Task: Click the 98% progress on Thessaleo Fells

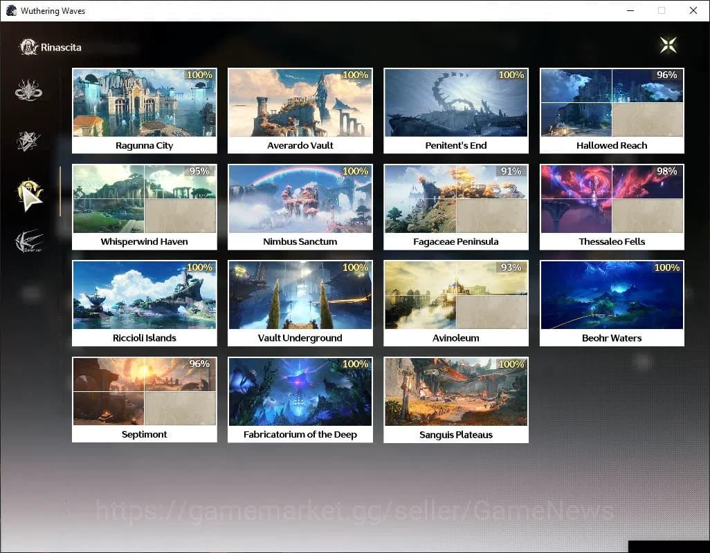Action: pyautogui.click(x=667, y=171)
